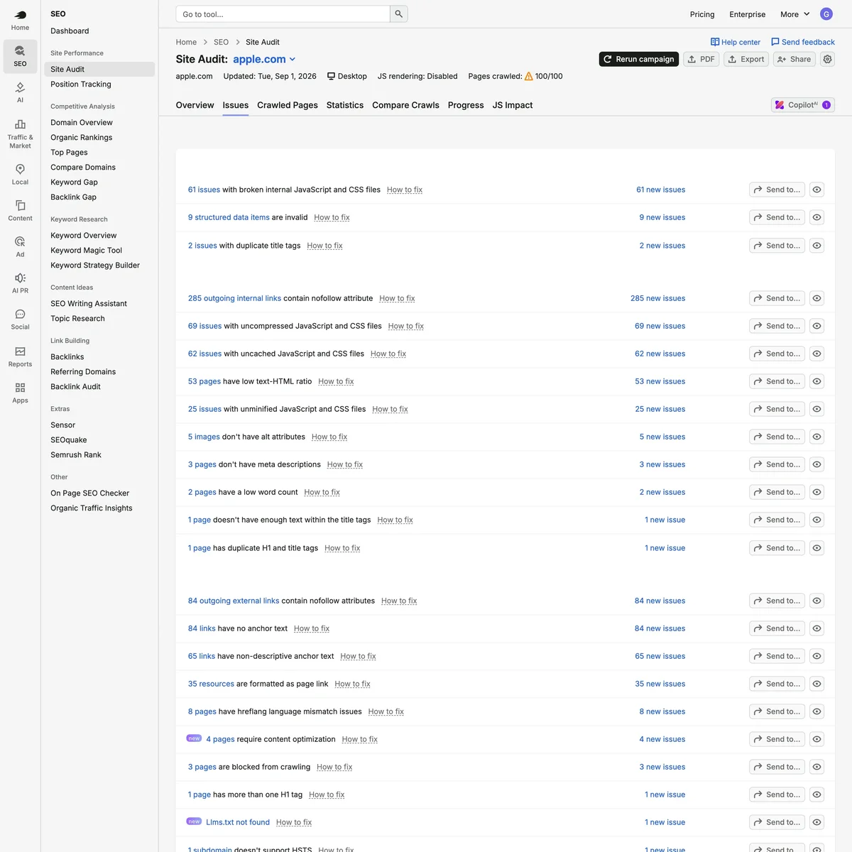
Task: Click the Share button
Action: (x=794, y=59)
